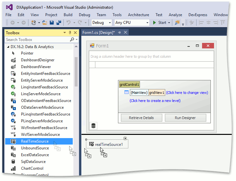Close the Toolbox panel
236x181 pixels.
pyautogui.click(x=75, y=33)
